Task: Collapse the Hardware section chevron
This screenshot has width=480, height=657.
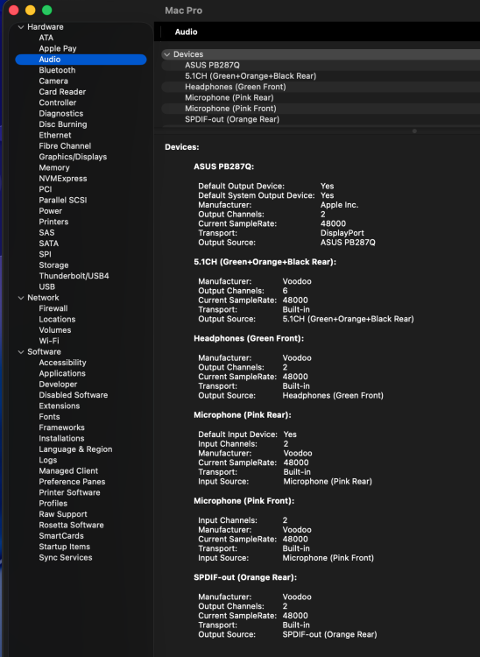Action: click(21, 27)
